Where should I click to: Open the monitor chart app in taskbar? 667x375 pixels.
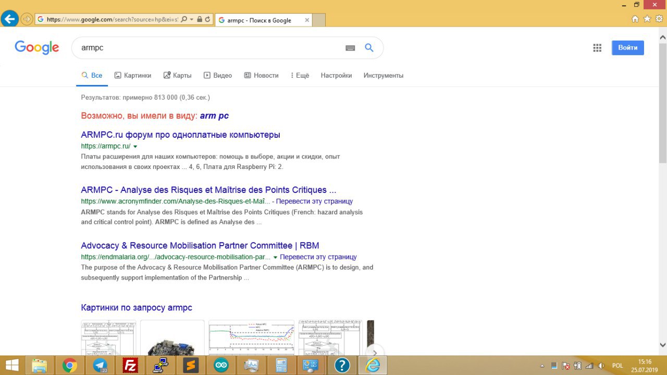(251, 366)
